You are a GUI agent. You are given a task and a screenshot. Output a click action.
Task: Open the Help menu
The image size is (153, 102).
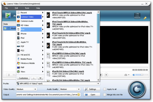38,8
